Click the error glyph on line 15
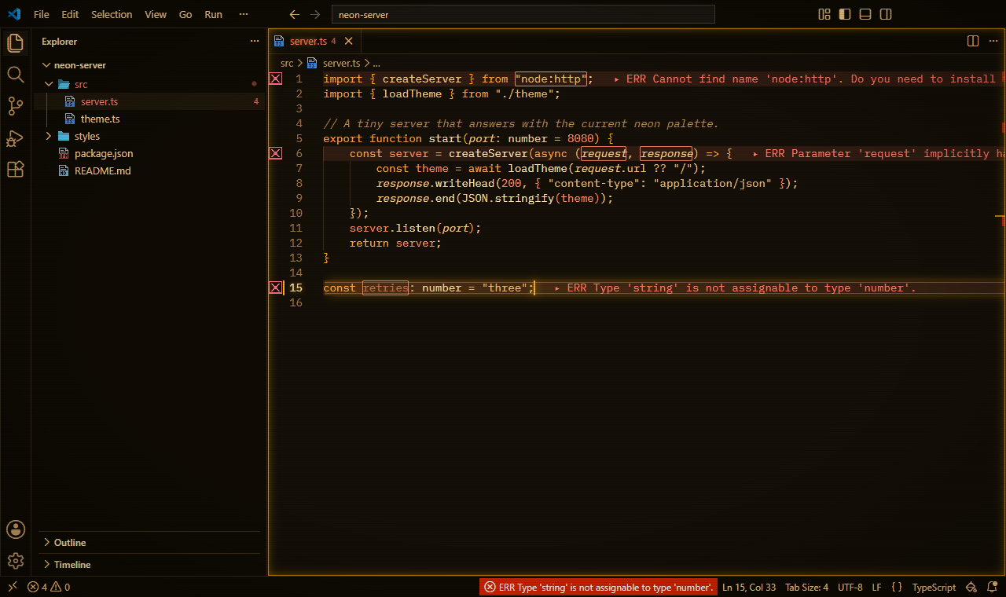Screen dimensions: 1006x597 [276, 288]
